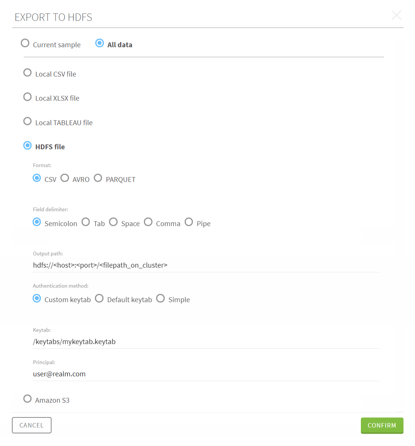Pick Comma as field delimiter
Image resolution: width=415 pixels, height=446 pixels.
point(148,222)
